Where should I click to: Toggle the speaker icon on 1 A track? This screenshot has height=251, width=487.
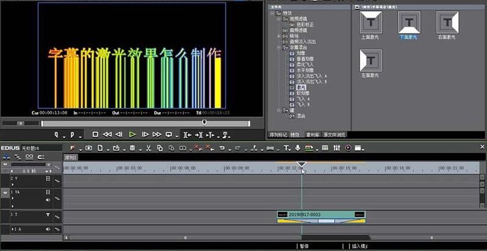coord(48,228)
